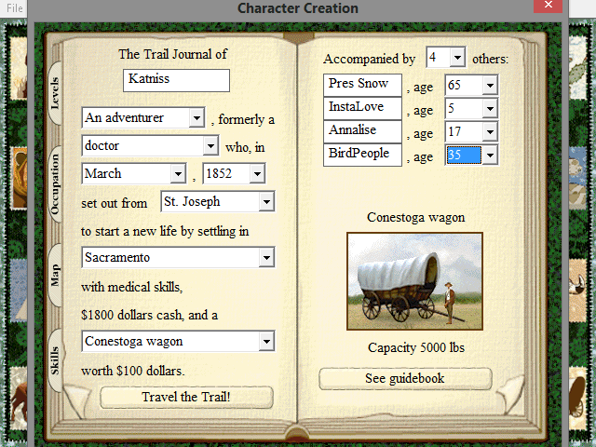The image size is (596, 447).
Task: Edit the Pres Snow companion name field
Action: click(362, 85)
